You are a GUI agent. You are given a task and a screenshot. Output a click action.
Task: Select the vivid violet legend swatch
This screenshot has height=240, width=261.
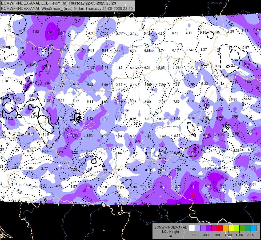point(209,228)
